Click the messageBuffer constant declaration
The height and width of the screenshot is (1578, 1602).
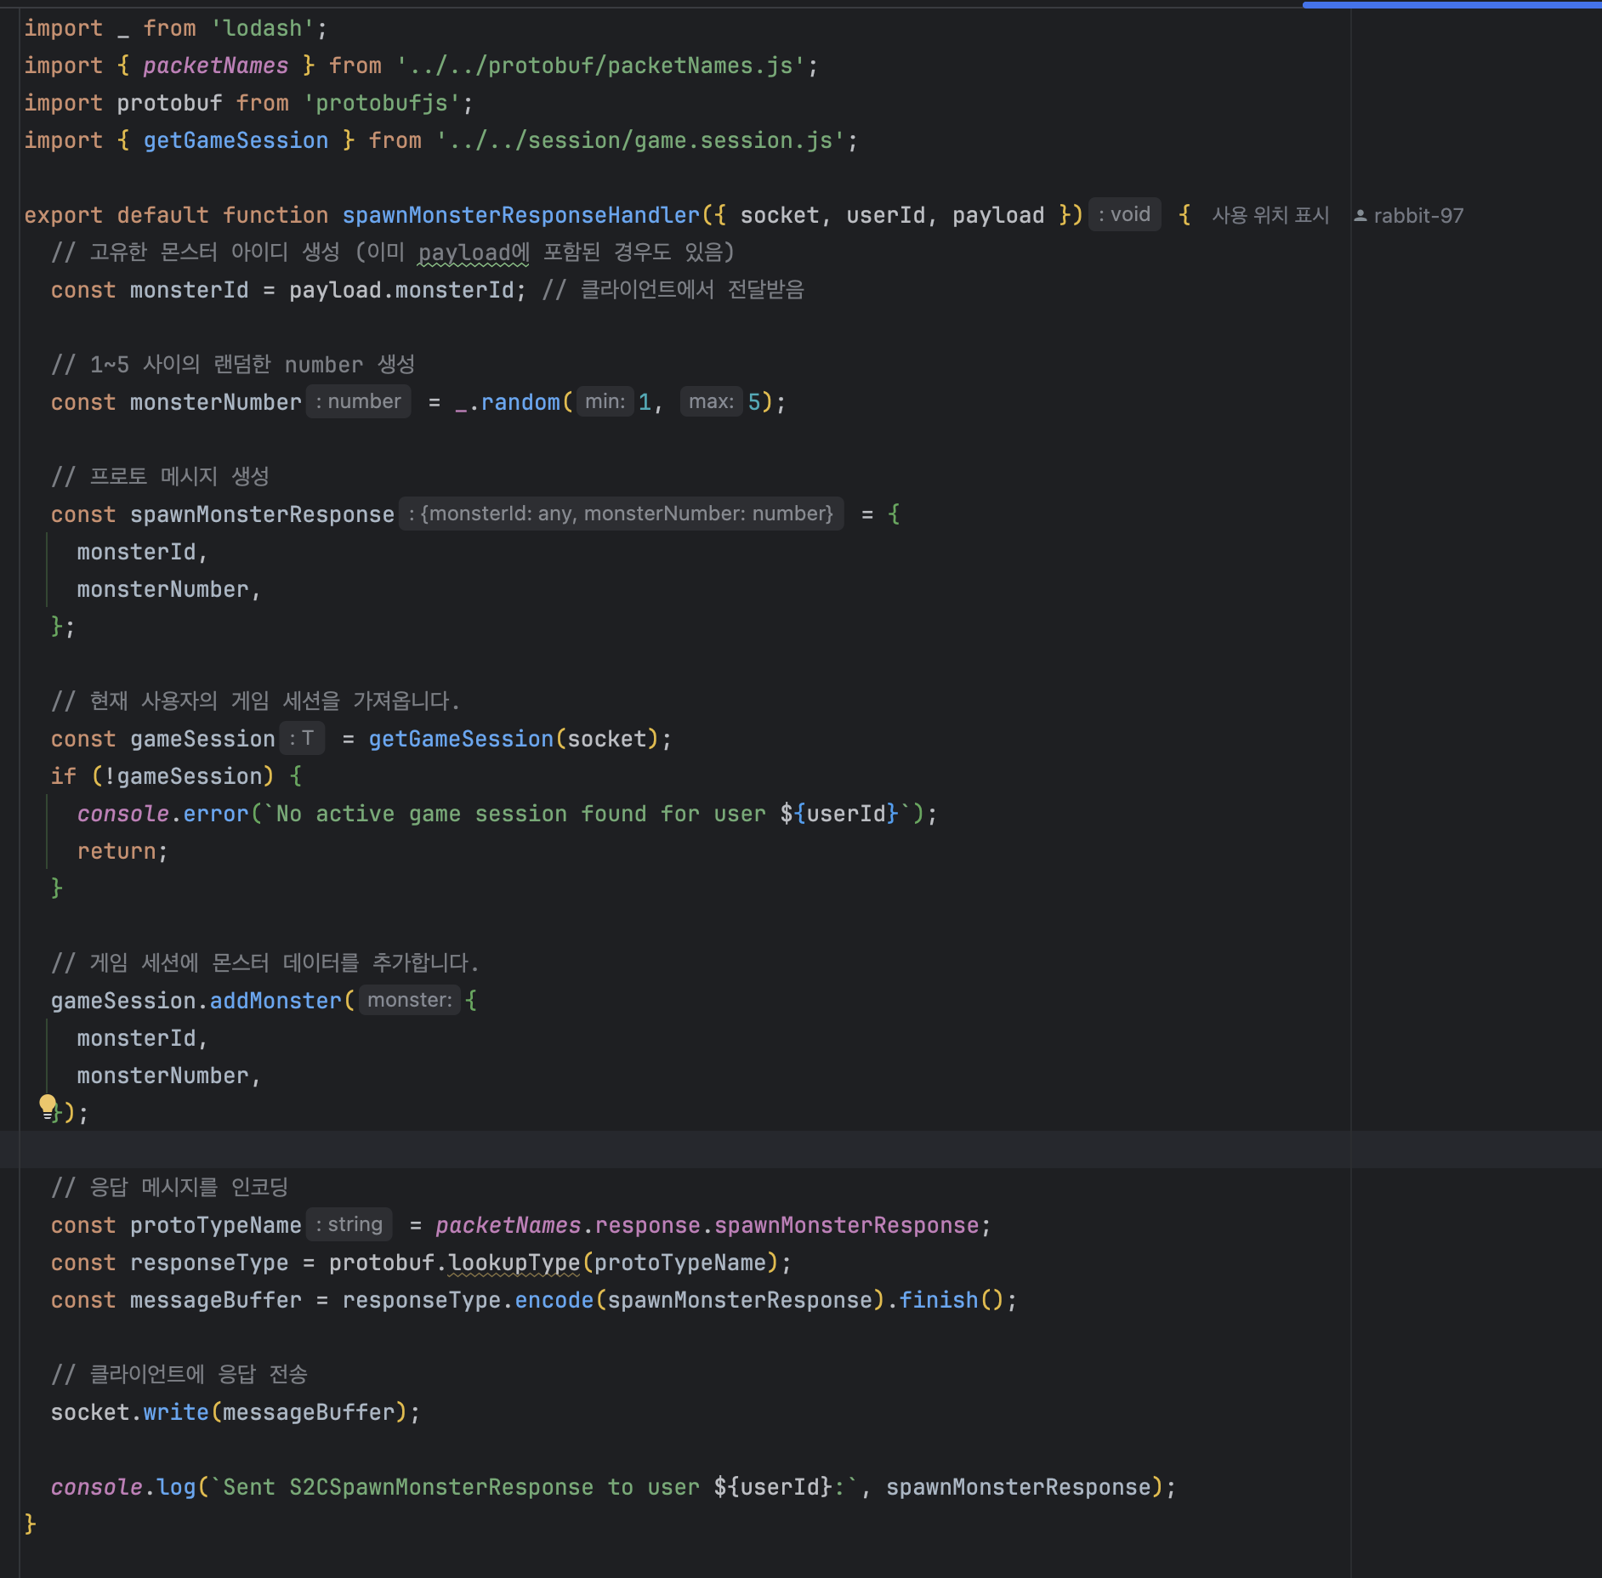coord(216,1301)
